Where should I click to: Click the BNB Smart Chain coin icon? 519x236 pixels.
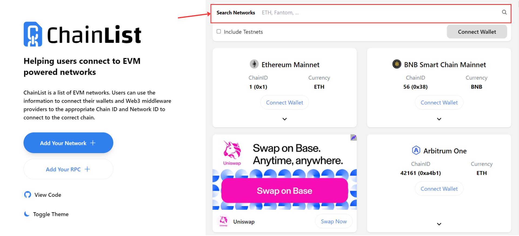tap(397, 64)
